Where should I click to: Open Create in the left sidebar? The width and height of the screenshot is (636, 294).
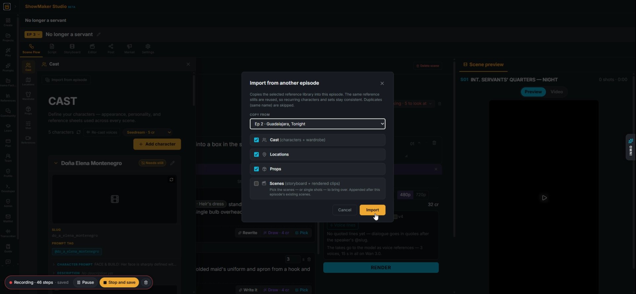tap(8, 22)
